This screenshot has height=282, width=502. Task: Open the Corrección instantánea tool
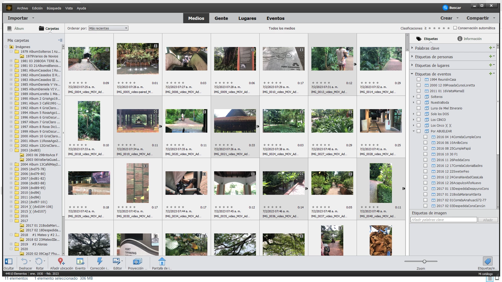pos(100,261)
